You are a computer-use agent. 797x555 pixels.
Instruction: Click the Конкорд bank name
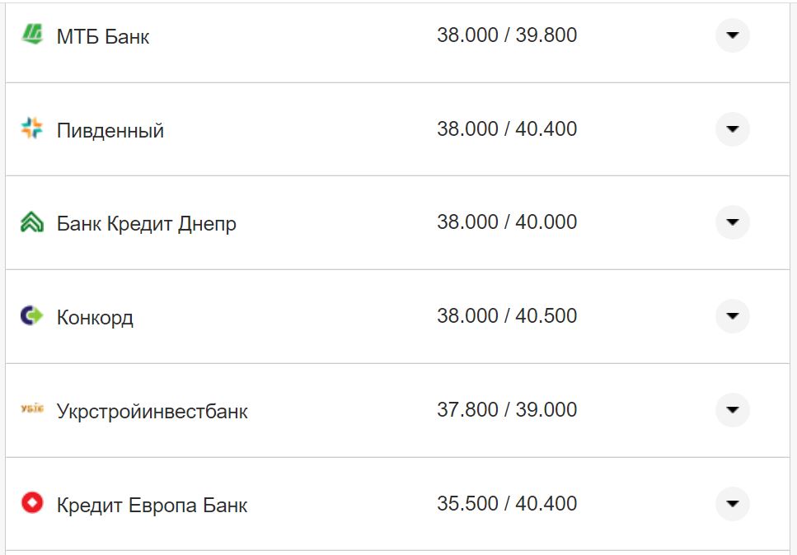click(x=96, y=315)
